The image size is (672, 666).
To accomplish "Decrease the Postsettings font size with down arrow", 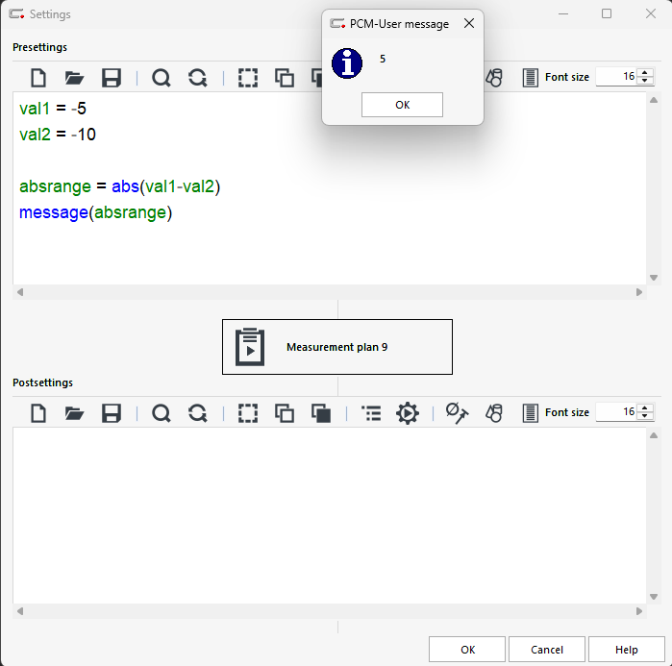I will click(644, 417).
